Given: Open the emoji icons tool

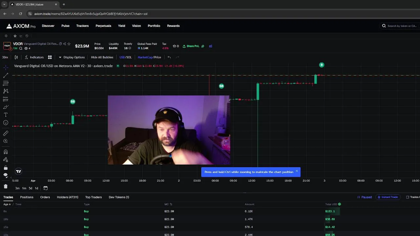Looking at the screenshot, I should coord(6,123).
